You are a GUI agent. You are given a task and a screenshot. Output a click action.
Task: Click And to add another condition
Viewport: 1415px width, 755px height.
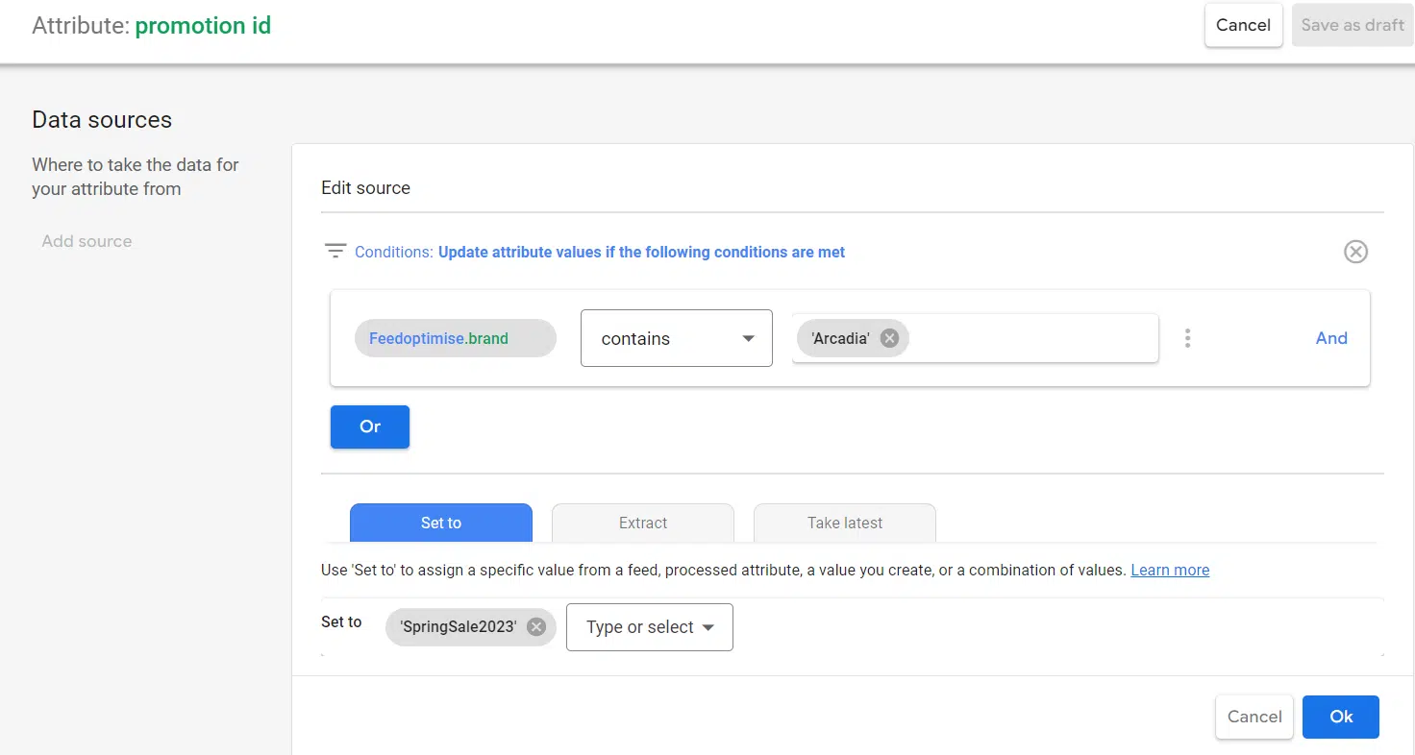click(x=1331, y=338)
